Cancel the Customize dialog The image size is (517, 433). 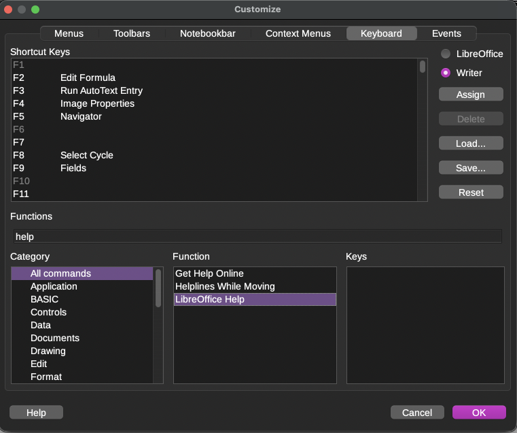[417, 413]
